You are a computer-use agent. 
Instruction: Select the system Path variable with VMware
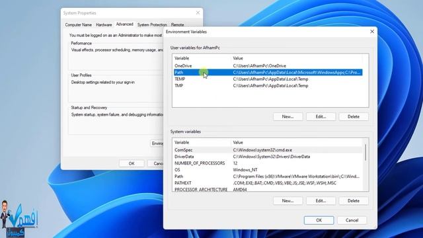click(x=268, y=177)
